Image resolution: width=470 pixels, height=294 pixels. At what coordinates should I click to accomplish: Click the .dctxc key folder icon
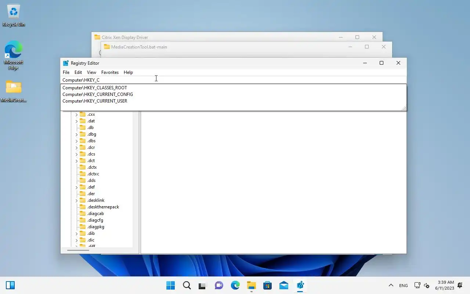pos(83,174)
